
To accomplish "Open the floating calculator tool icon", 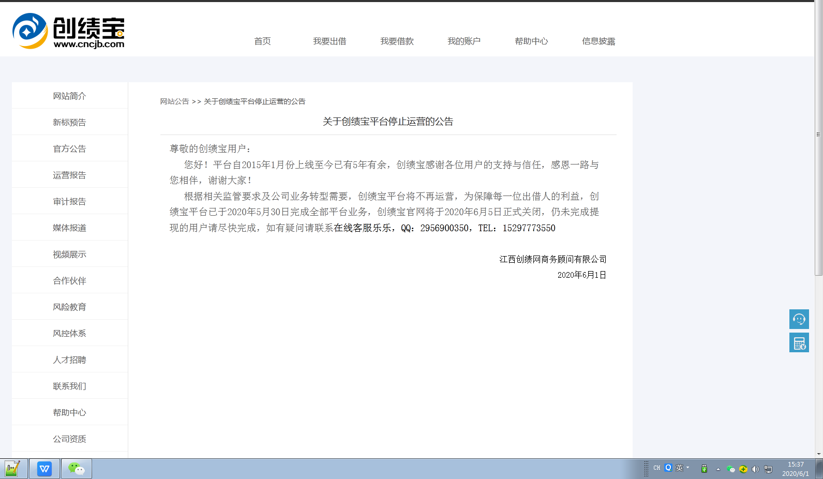I will pyautogui.click(x=799, y=342).
